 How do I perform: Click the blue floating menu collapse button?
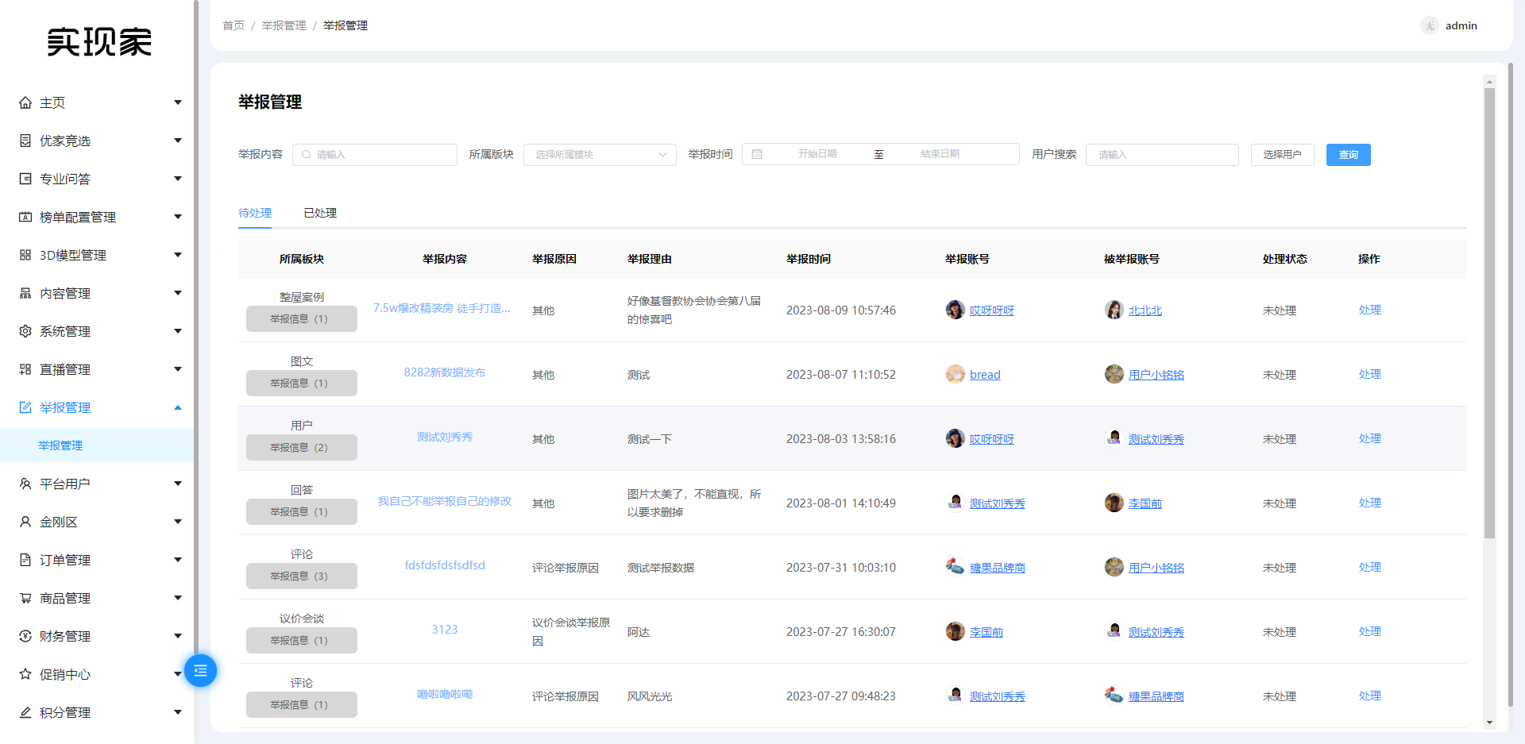(200, 671)
